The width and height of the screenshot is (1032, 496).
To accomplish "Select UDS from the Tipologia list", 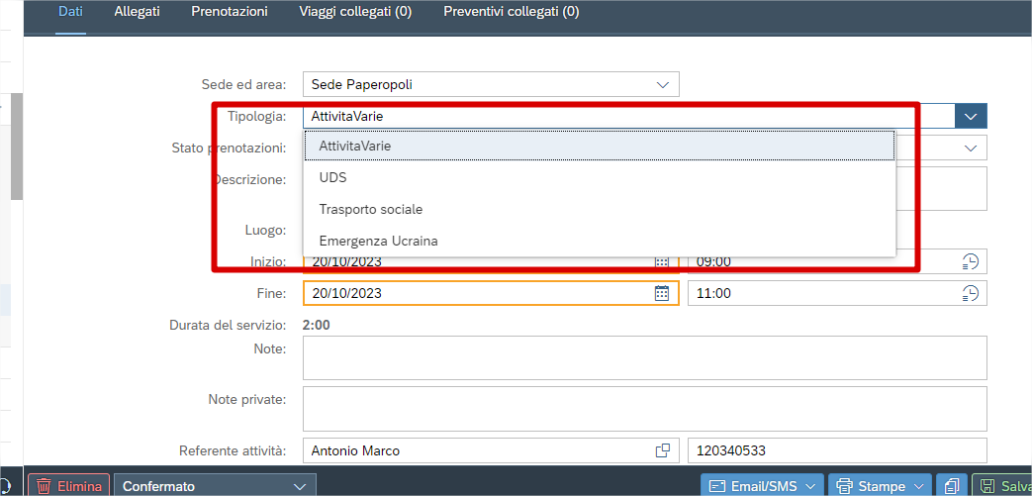I will click(333, 178).
